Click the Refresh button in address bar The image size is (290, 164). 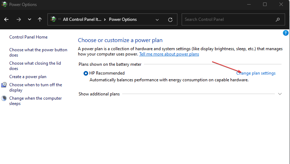(170, 19)
